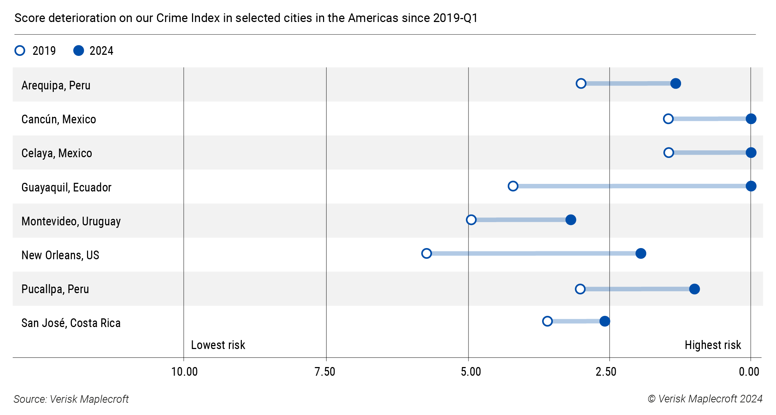The width and height of the screenshot is (776, 415).
Task: Click New Orleans' 2024 filled marker
Action: click(x=641, y=253)
